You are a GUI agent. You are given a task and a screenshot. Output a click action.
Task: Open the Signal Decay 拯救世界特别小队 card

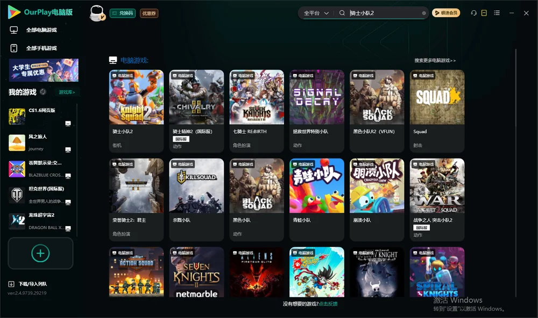pos(317,111)
